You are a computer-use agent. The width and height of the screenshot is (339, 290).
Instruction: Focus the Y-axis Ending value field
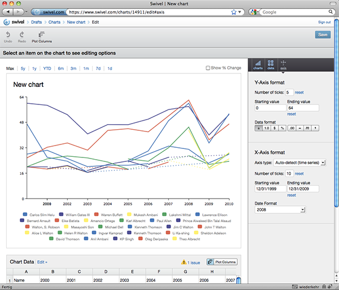[303, 108]
